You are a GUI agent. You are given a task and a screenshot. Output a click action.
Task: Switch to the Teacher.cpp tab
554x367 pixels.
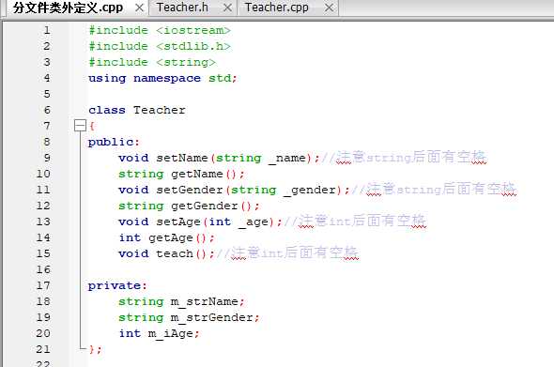(277, 8)
